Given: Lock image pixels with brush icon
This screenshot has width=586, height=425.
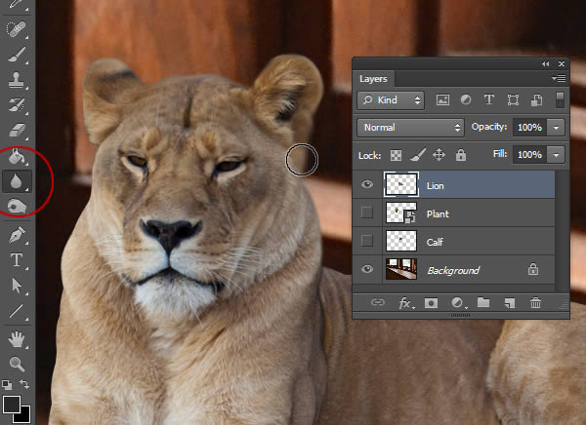Looking at the screenshot, I should [417, 155].
